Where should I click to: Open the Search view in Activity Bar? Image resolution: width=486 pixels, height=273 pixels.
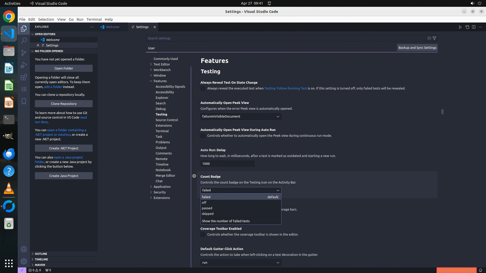[x=24, y=40]
